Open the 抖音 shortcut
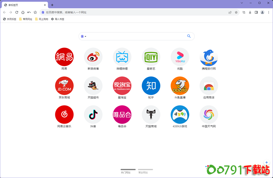Viewport: 273px width, 178px height. click(93, 115)
